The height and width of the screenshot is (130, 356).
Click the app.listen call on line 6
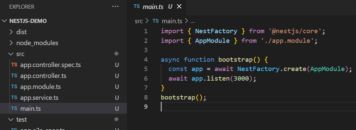(211, 79)
